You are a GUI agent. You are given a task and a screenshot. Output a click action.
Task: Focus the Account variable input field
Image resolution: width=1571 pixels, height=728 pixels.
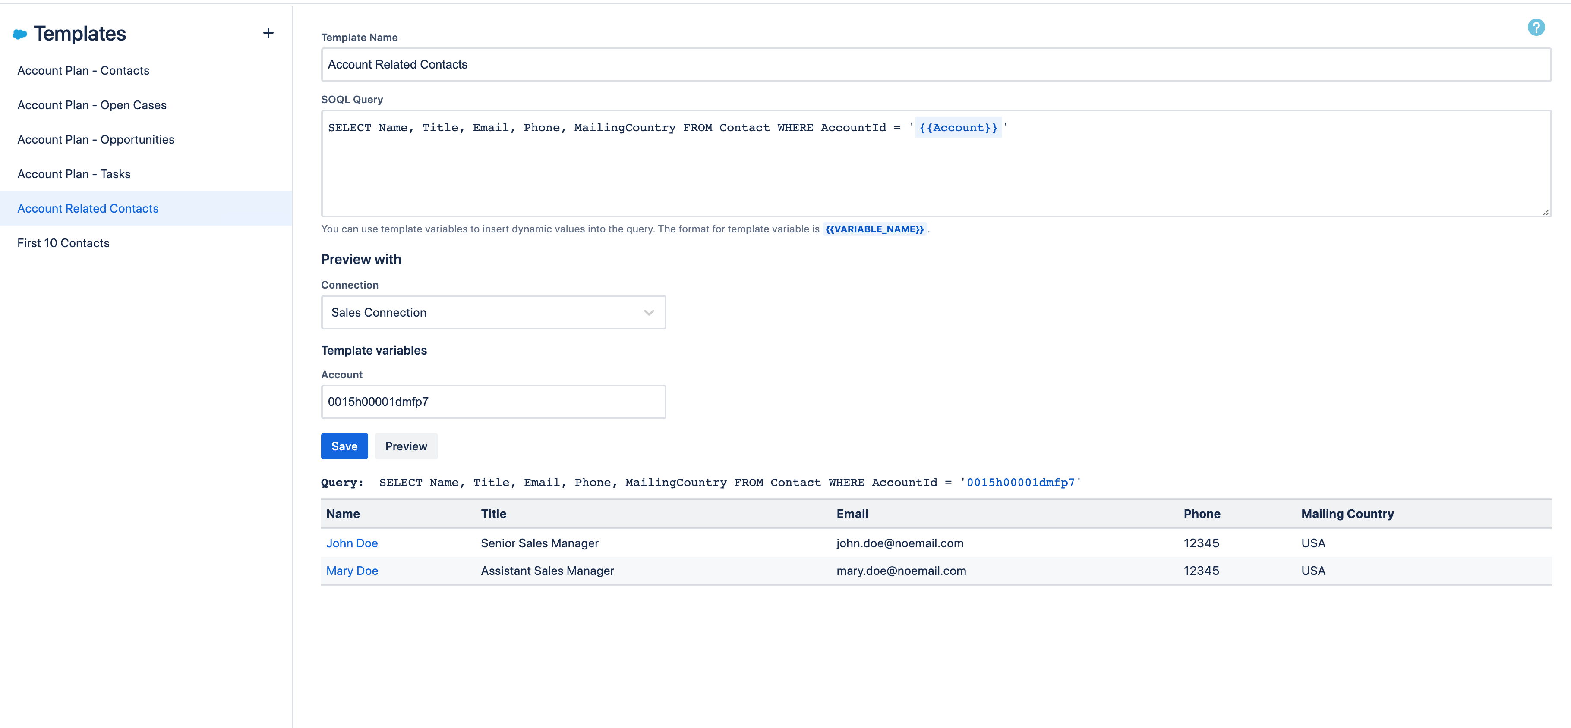click(493, 402)
